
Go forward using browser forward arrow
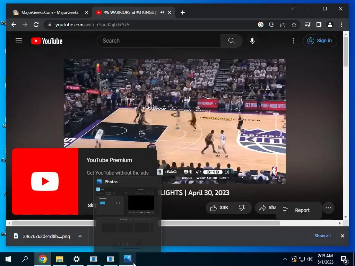point(25,25)
